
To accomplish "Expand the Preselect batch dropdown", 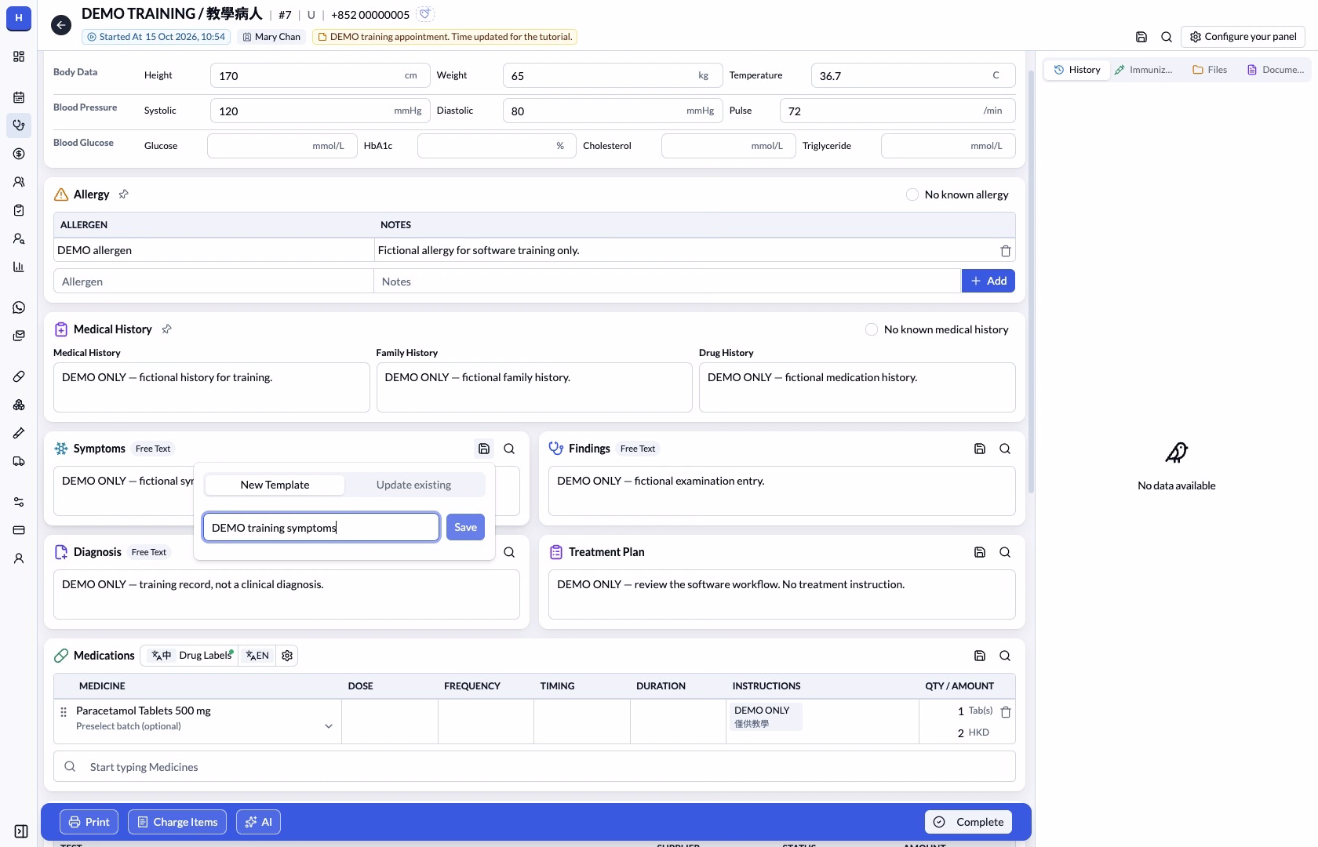I will click(329, 726).
